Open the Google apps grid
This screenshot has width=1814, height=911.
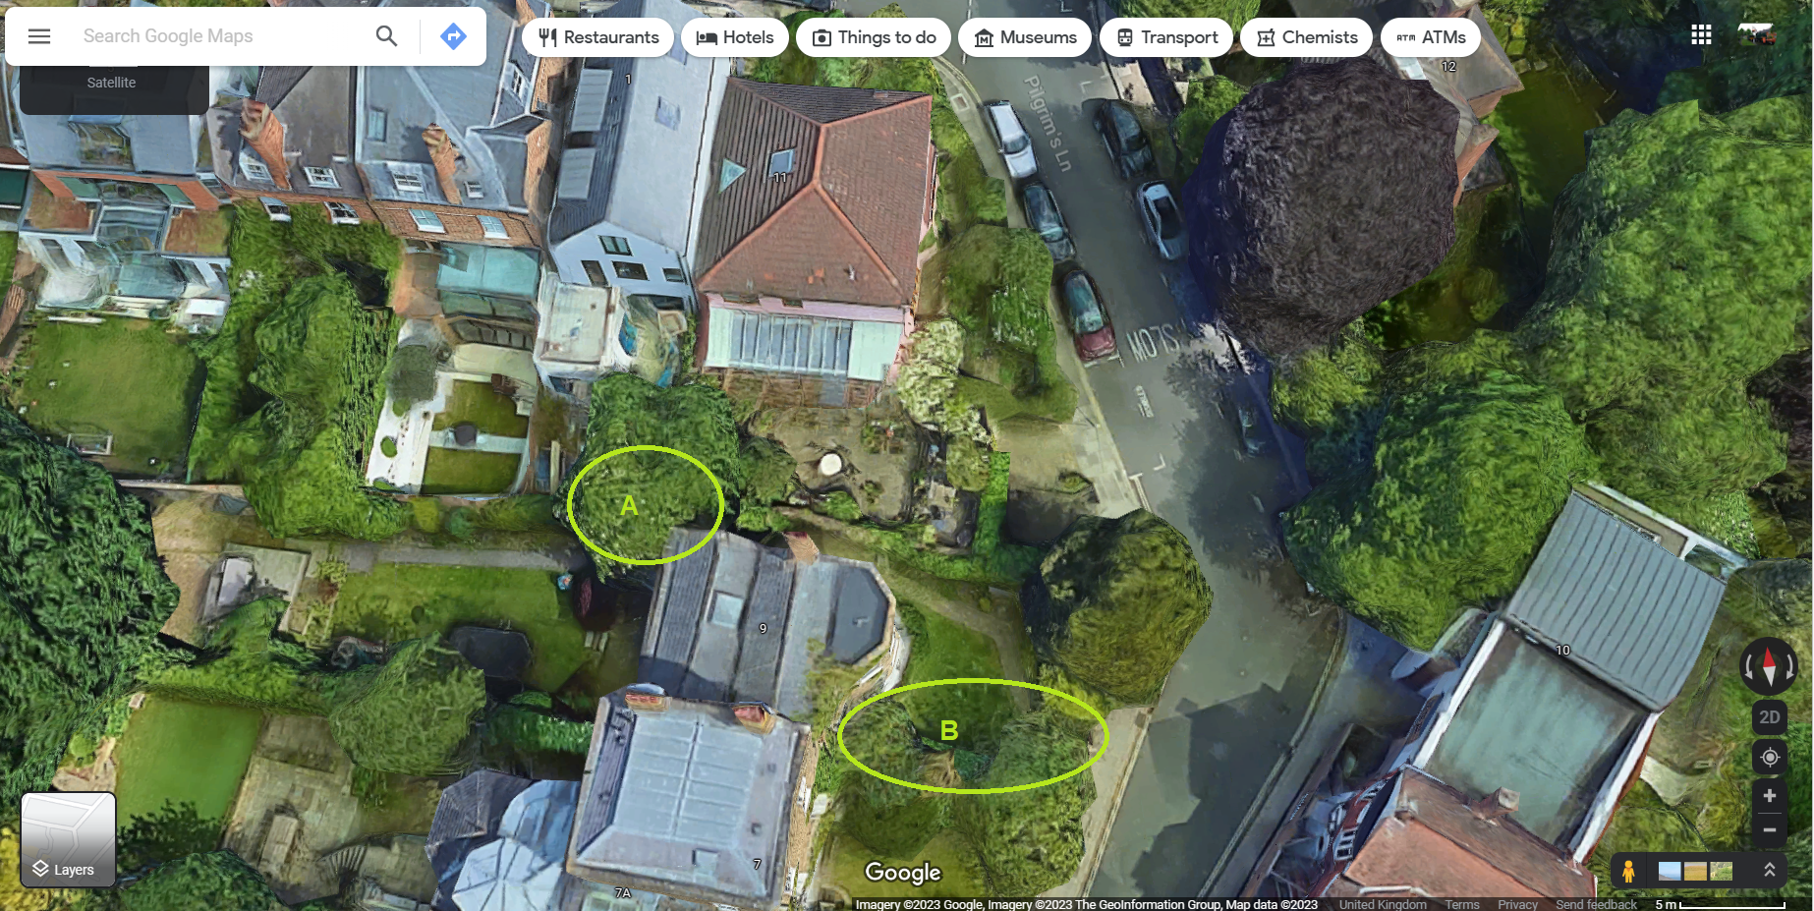pyautogui.click(x=1701, y=35)
